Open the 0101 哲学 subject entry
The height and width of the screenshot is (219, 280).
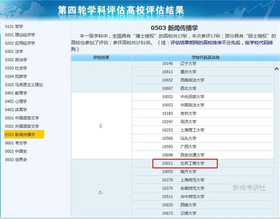tap(14, 26)
